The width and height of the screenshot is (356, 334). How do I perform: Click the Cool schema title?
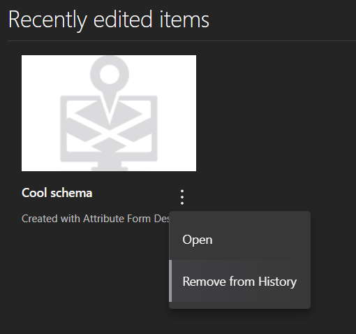pyautogui.click(x=57, y=193)
